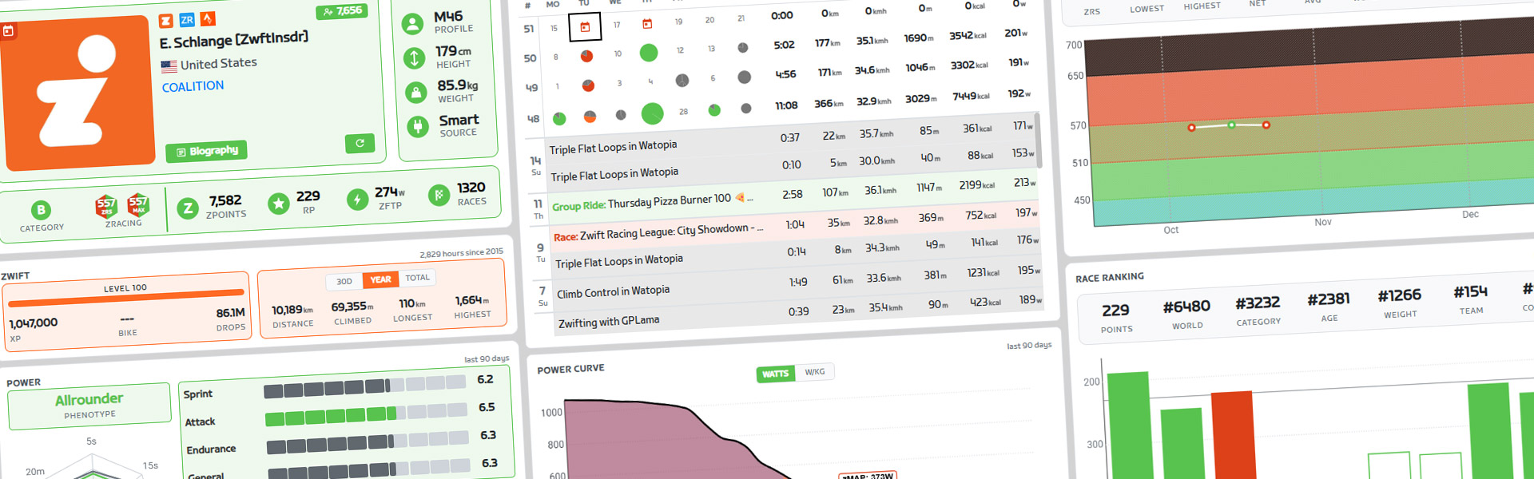The image size is (1534, 479).
Task: Click the green middle point on ZRS chart
Action: 1231,125
